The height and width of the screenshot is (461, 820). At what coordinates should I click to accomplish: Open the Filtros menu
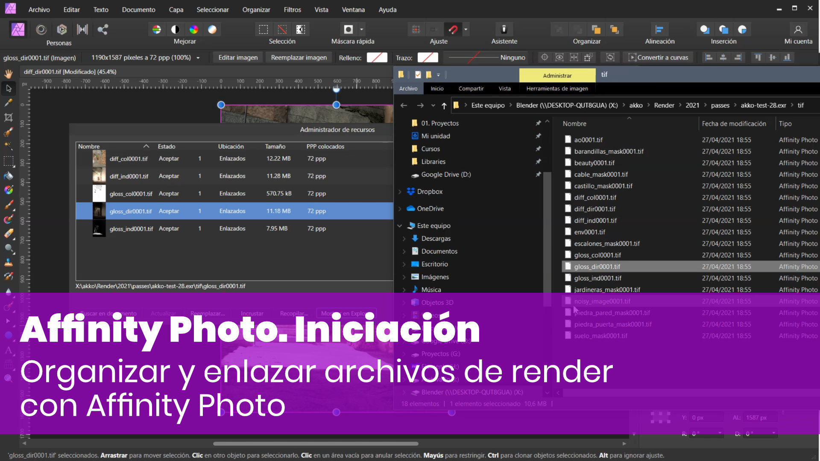(292, 9)
